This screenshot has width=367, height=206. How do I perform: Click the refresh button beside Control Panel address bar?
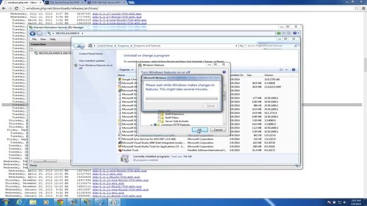coord(241,46)
